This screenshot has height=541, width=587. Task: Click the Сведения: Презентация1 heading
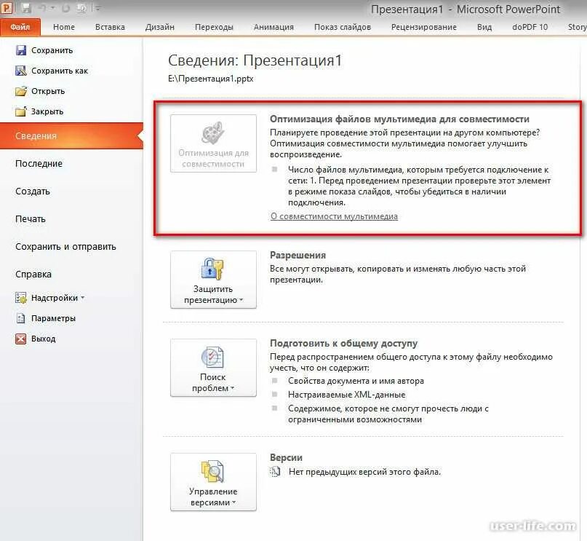pyautogui.click(x=255, y=60)
